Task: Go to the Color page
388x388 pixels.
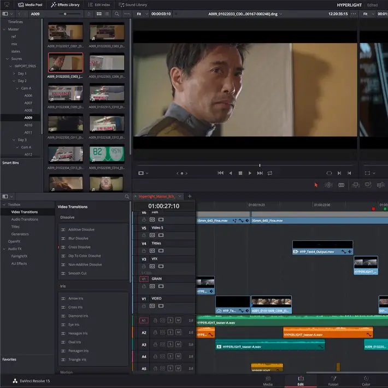Action: point(366,381)
